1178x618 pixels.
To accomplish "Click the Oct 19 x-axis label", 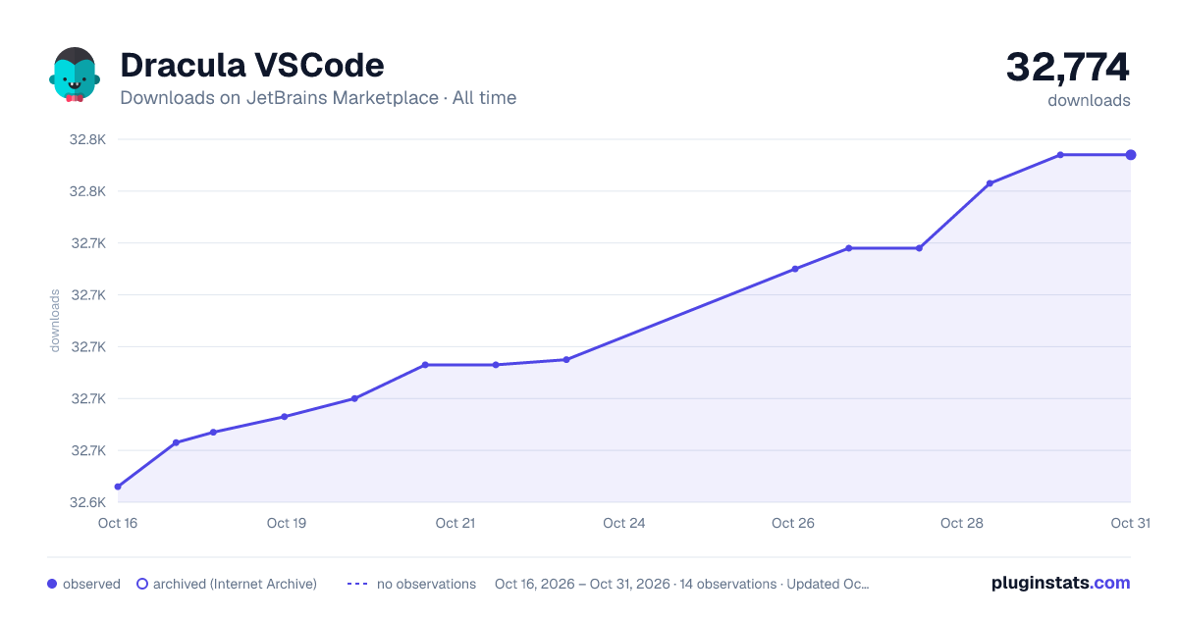I will click(x=287, y=523).
